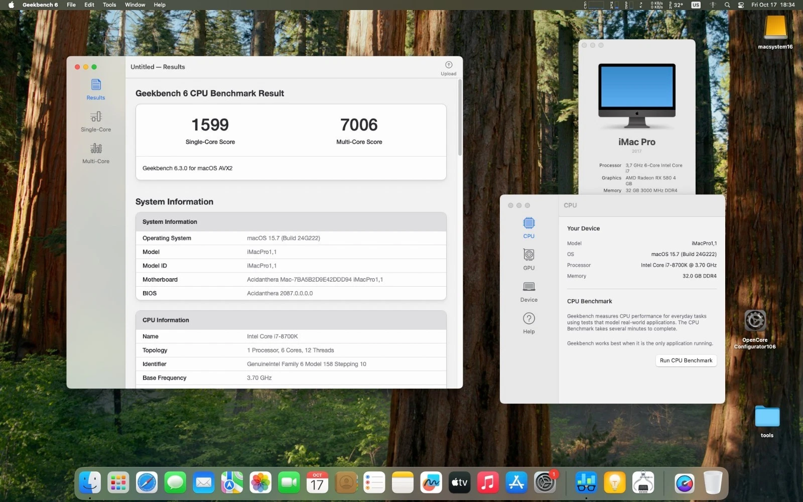Open the Geekbench 6 application menu
The width and height of the screenshot is (803, 502).
pyautogui.click(x=40, y=5)
